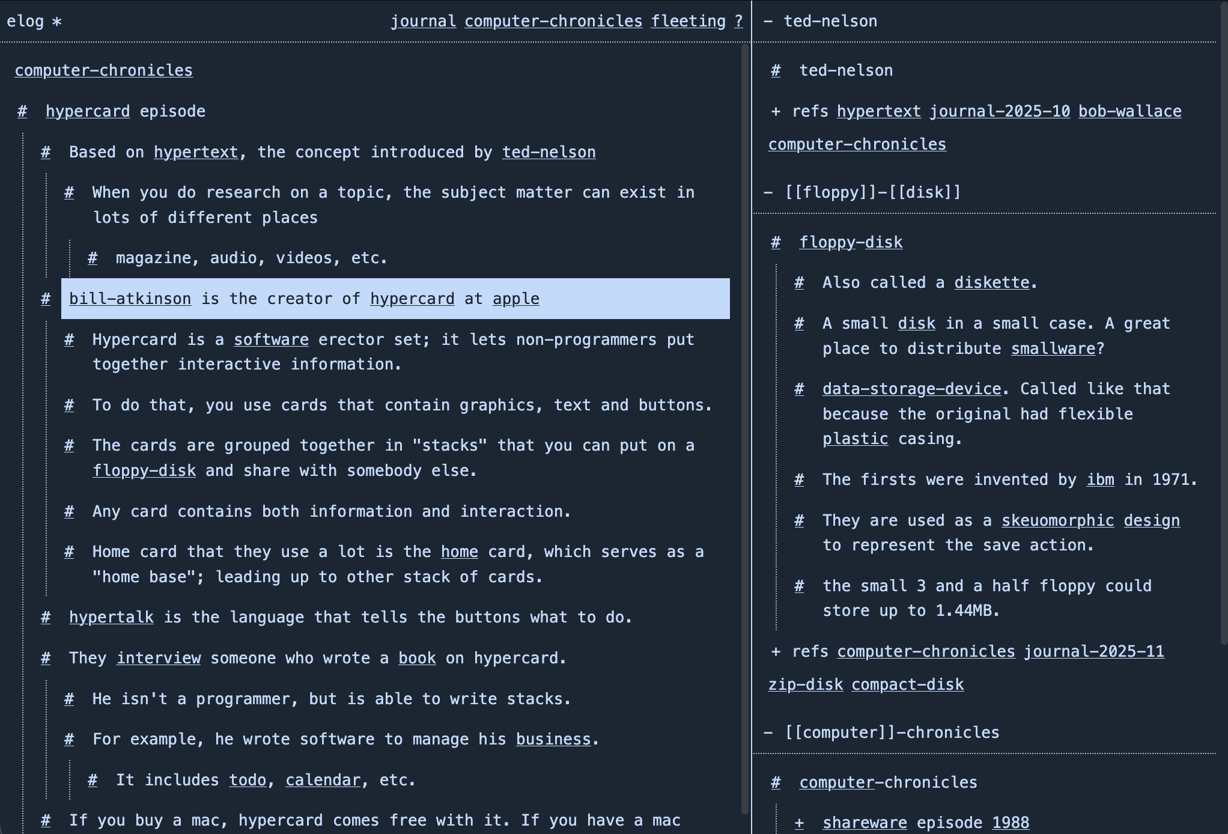Open the bill-atkinson link
The height and width of the screenshot is (834, 1228).
coord(130,299)
